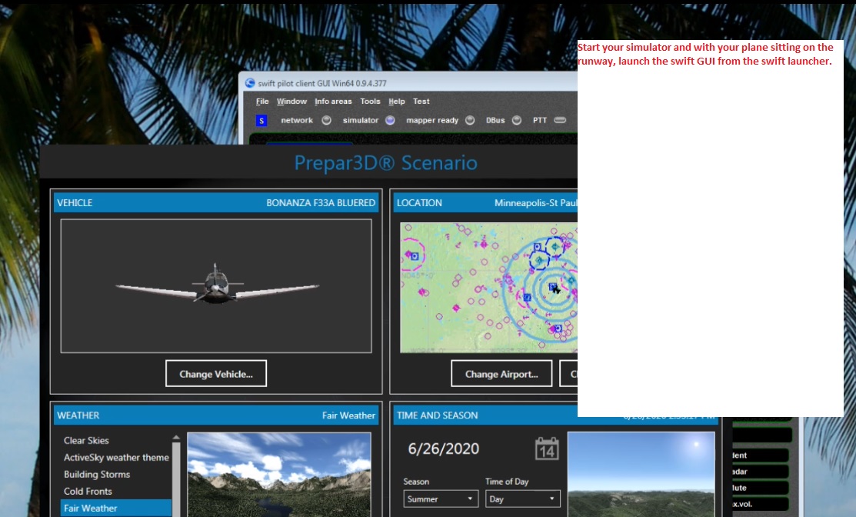The width and height of the screenshot is (856, 517).
Task: Click the location map preview
Action: [488, 288]
